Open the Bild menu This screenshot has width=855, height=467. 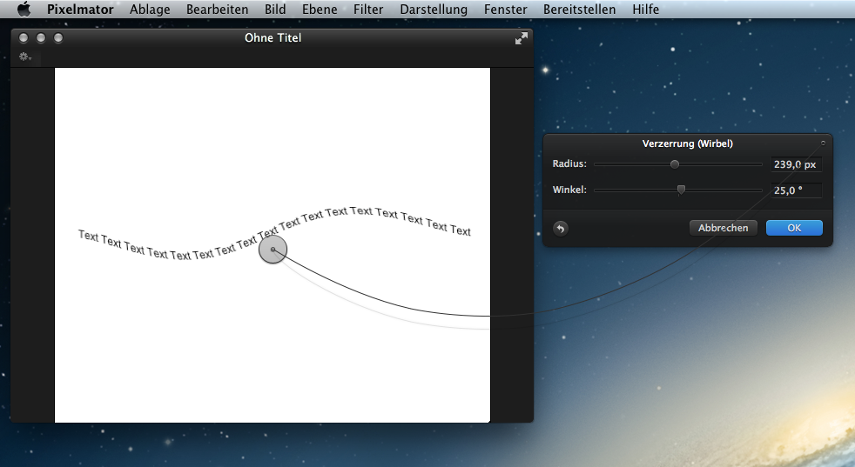tap(275, 10)
